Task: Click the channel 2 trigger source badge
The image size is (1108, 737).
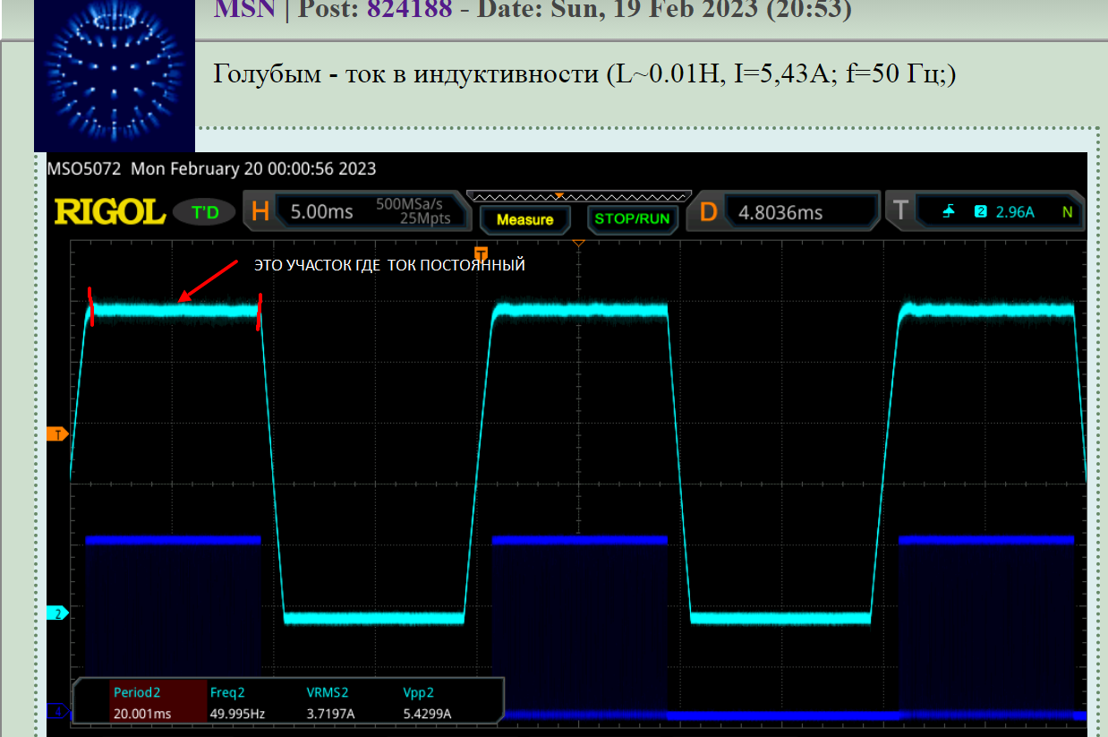Action: 980,211
